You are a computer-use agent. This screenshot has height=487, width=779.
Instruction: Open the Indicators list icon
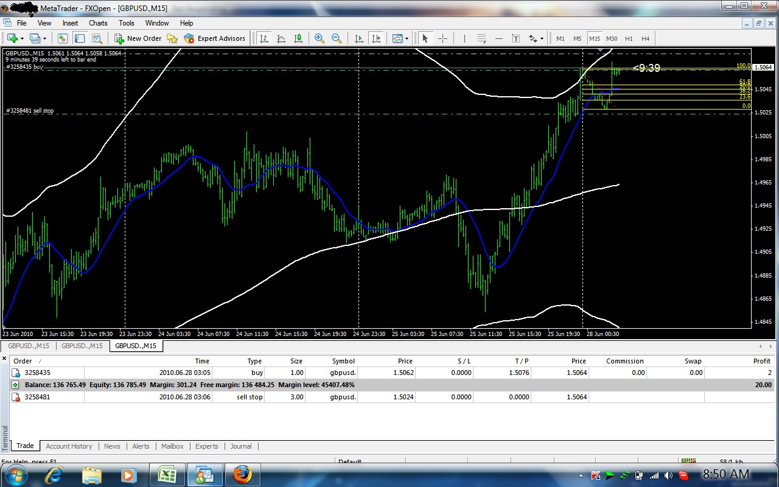(397, 38)
